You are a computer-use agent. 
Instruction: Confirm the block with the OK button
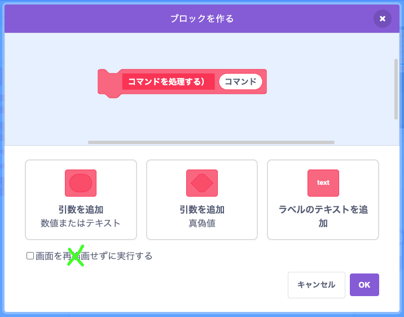coord(365,285)
